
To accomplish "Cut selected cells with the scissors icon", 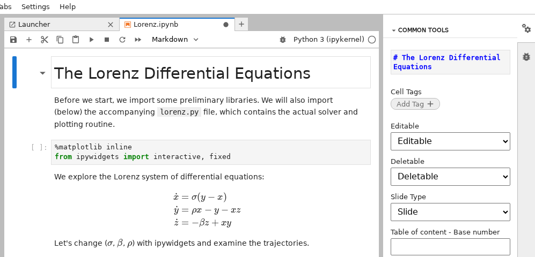I will point(45,40).
